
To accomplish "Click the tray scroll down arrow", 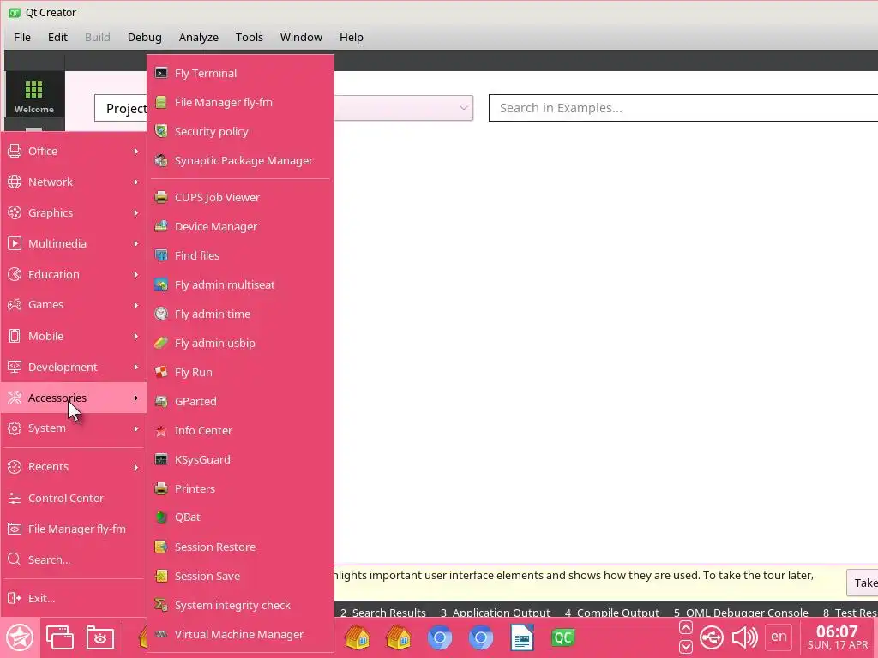I will pos(686,648).
